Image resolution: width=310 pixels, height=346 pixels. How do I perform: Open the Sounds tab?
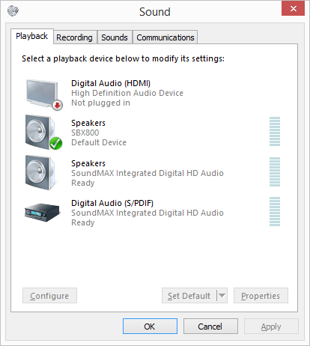(115, 37)
